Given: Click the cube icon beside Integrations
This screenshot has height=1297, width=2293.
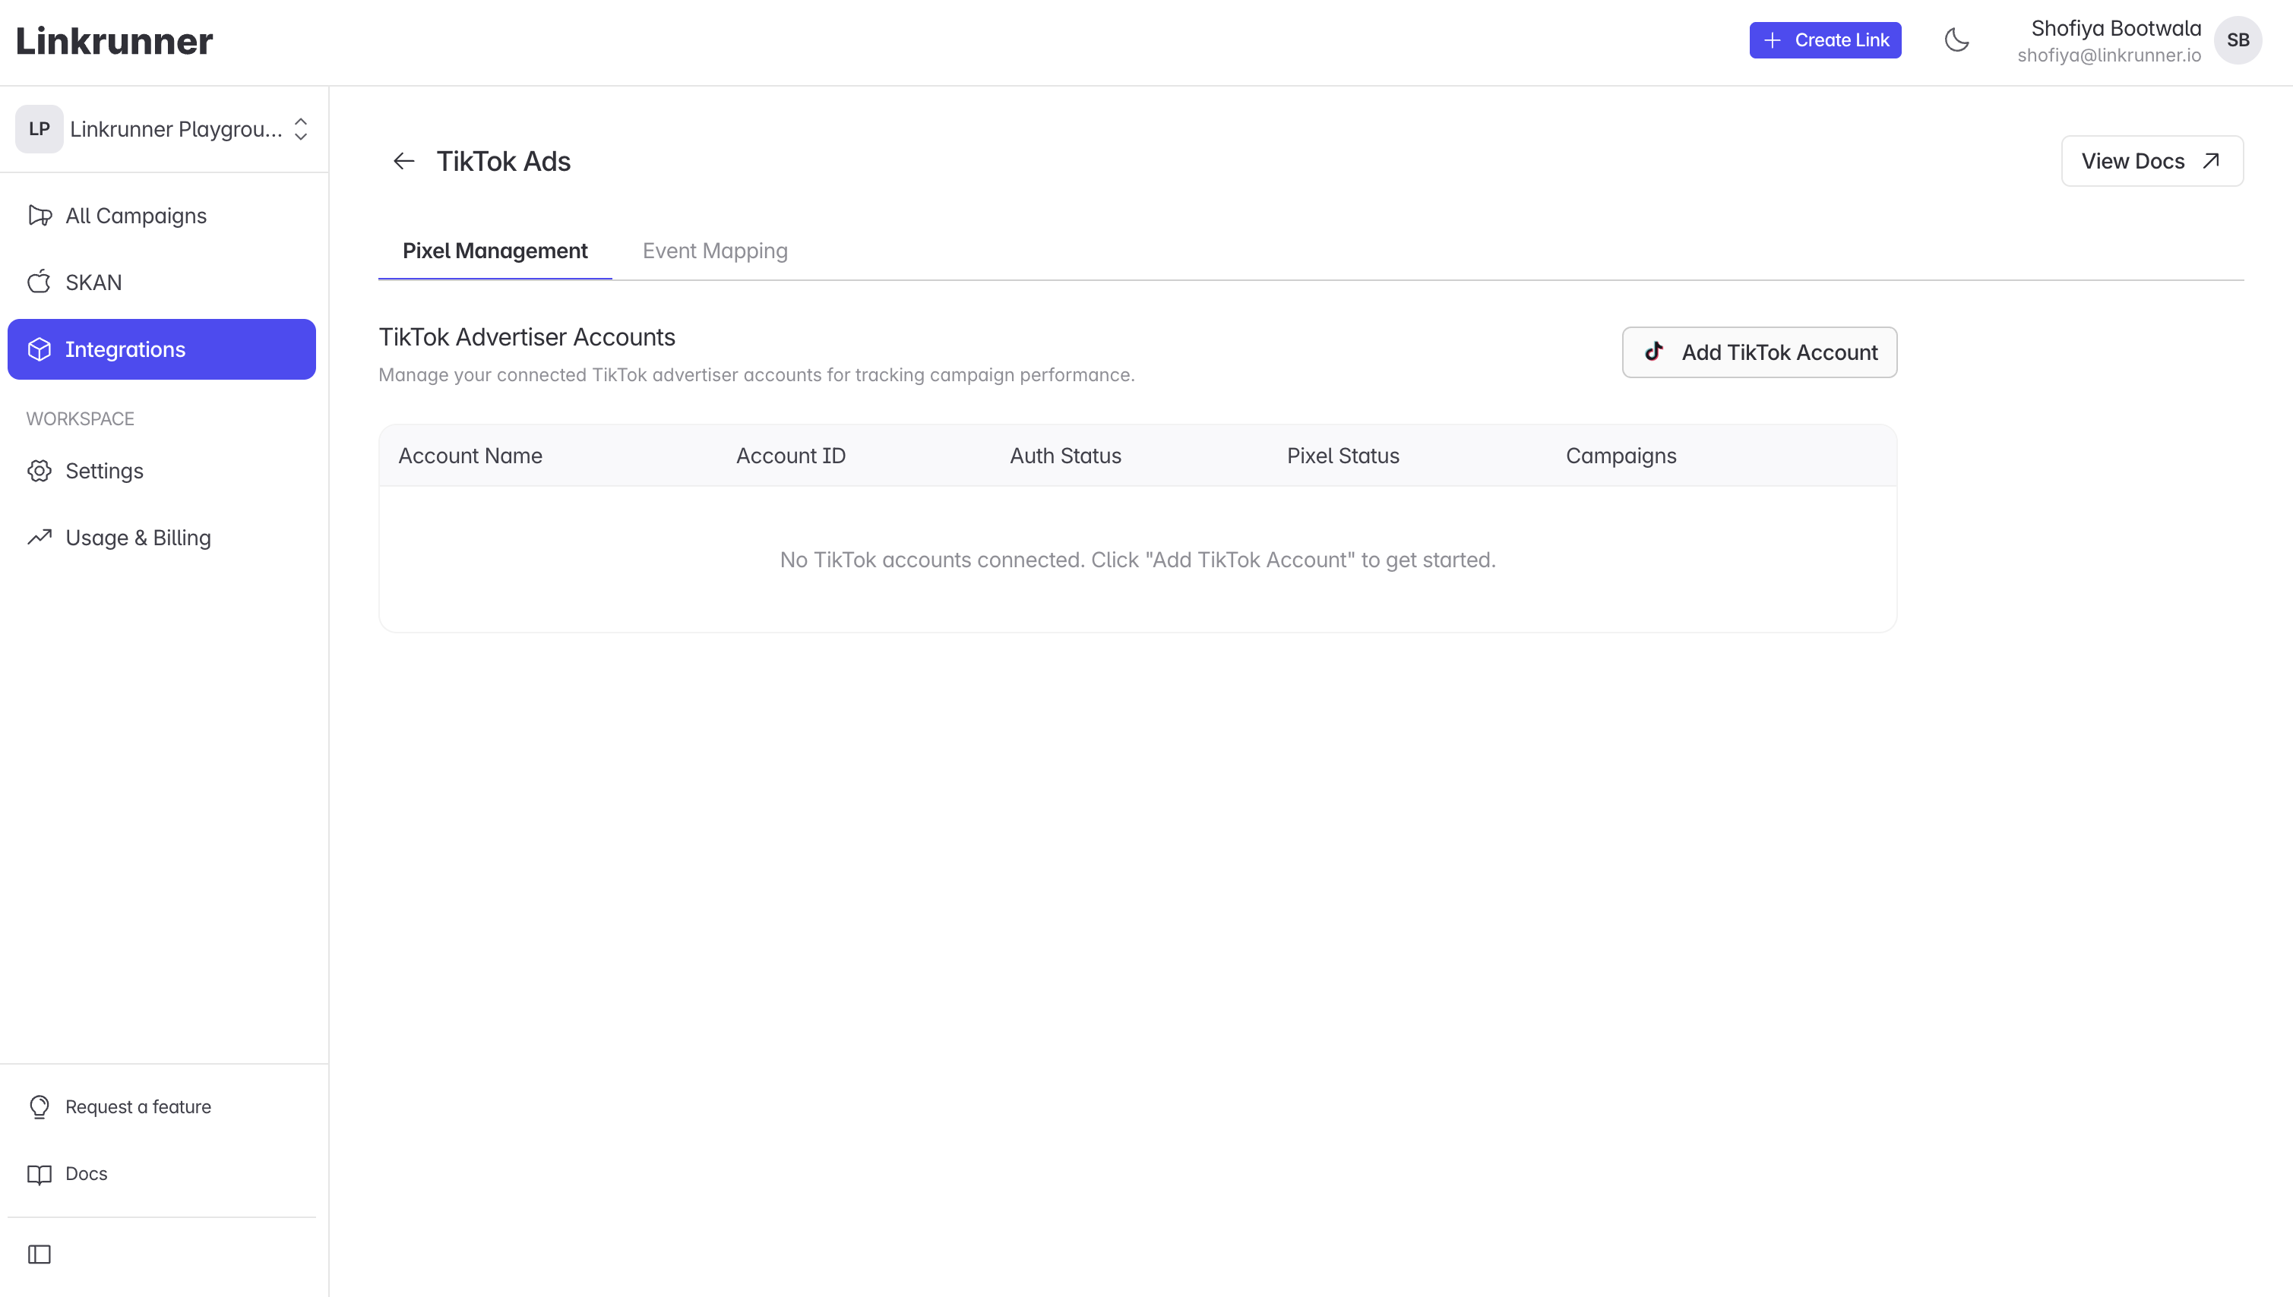Looking at the screenshot, I should pos(40,349).
